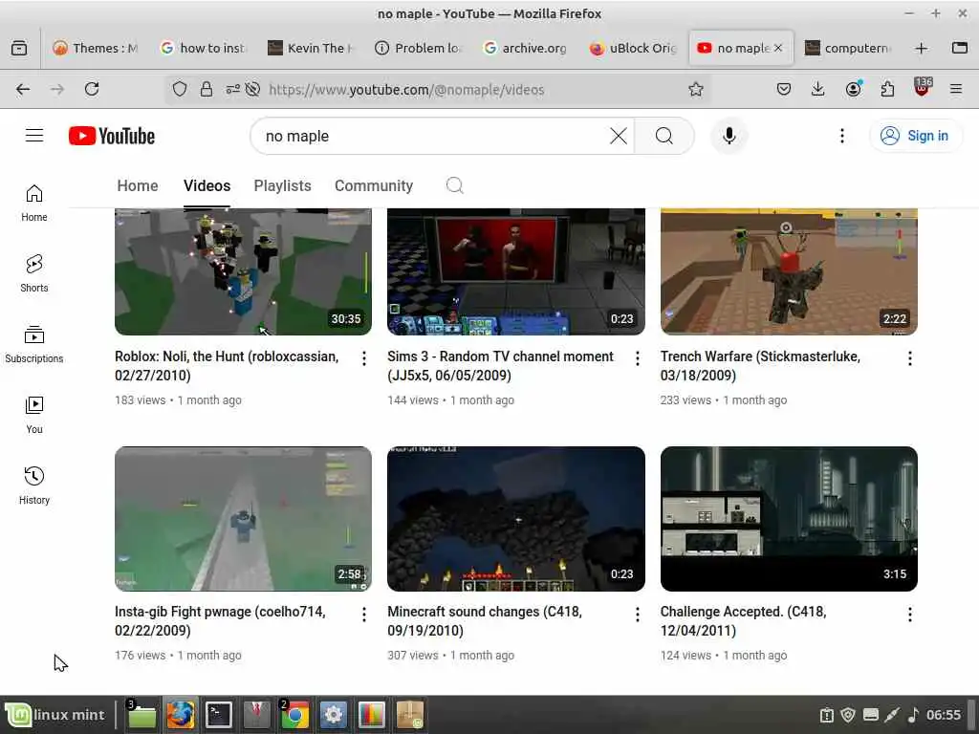The height and width of the screenshot is (734, 979).
Task: Open Firefox account icon
Action: 853,89
